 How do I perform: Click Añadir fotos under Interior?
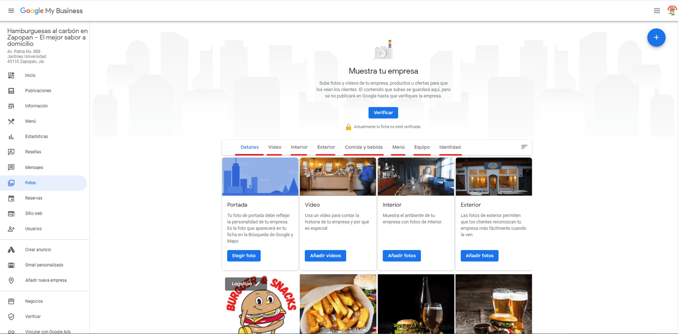pos(402,256)
